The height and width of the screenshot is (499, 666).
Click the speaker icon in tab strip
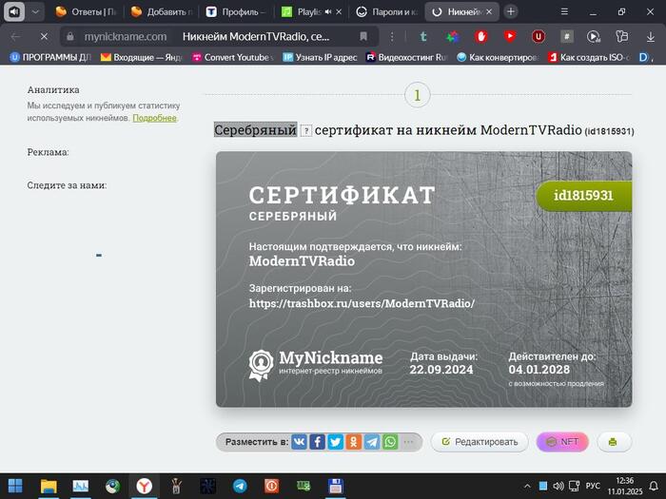14,11
